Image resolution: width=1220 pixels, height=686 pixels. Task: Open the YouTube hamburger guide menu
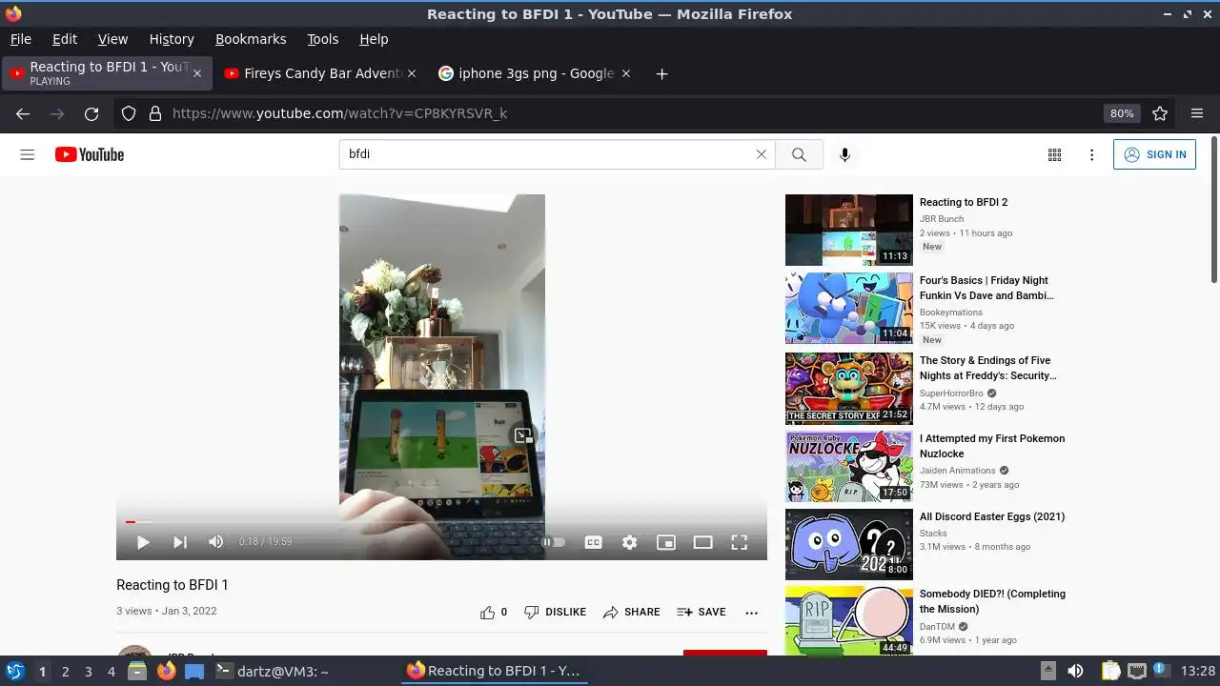click(28, 154)
